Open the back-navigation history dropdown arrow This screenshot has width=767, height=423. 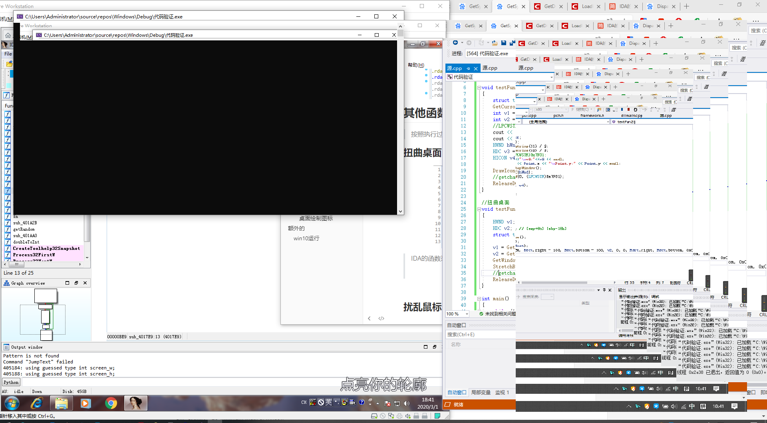click(x=462, y=43)
